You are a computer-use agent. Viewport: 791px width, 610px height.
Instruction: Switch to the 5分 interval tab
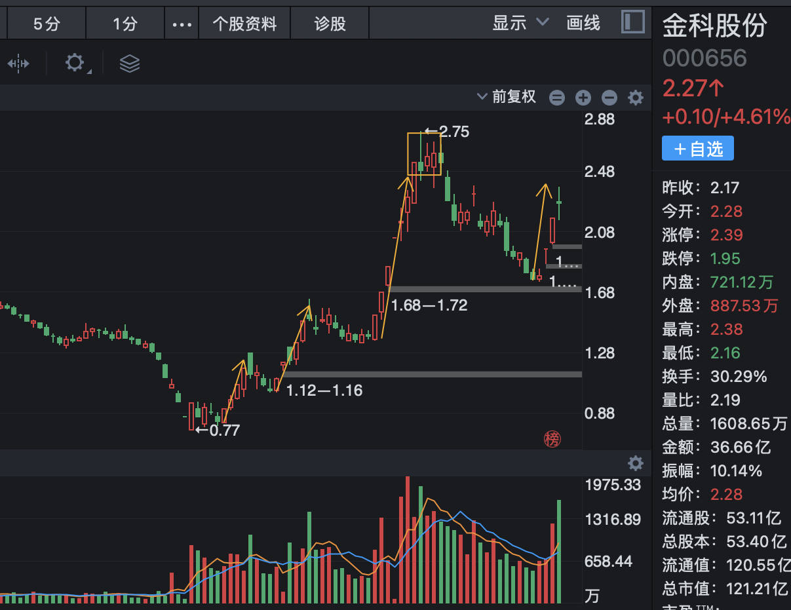point(46,22)
